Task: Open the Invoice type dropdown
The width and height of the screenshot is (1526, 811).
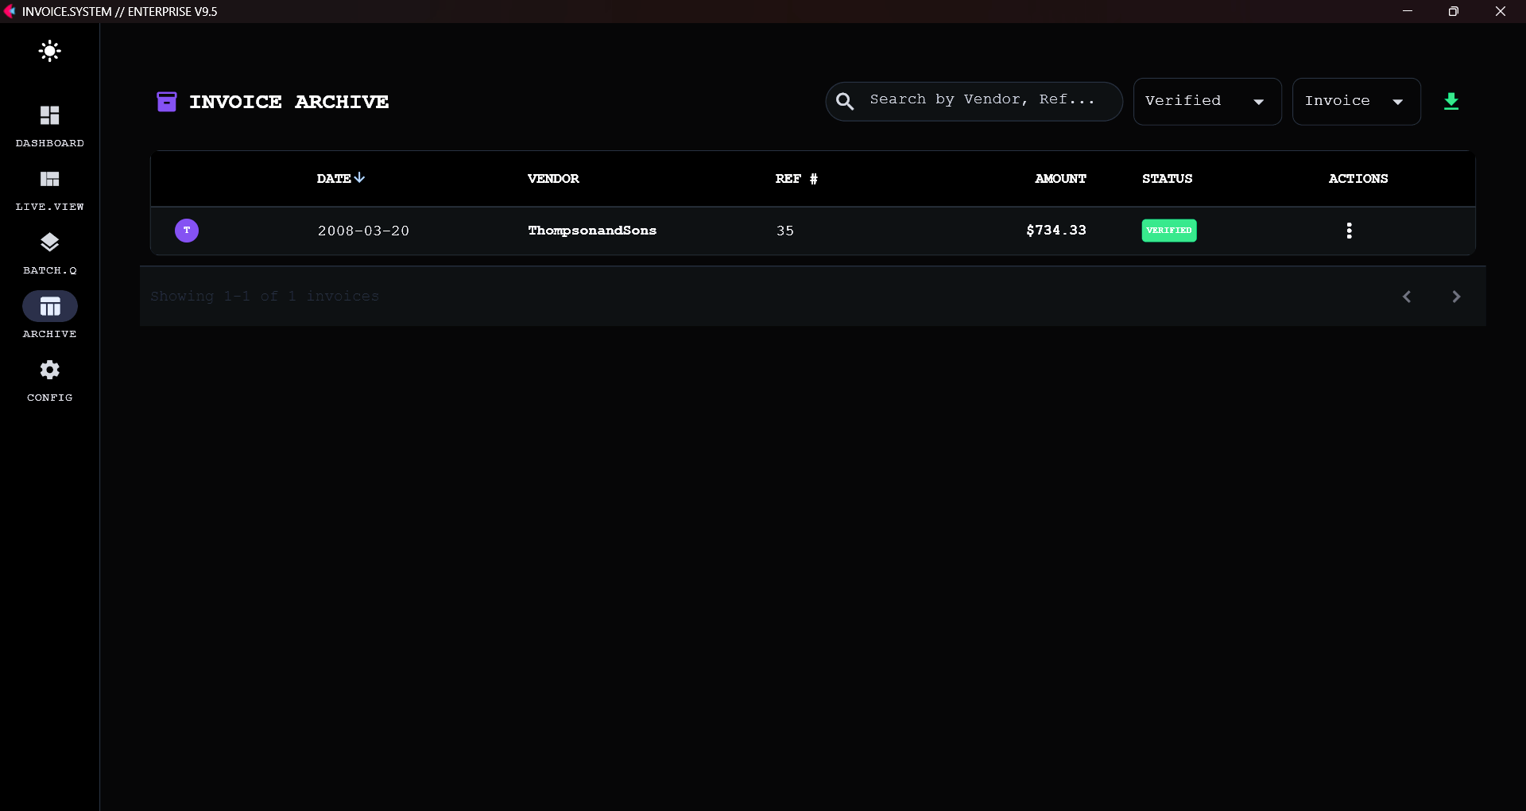Action: [x=1355, y=101]
